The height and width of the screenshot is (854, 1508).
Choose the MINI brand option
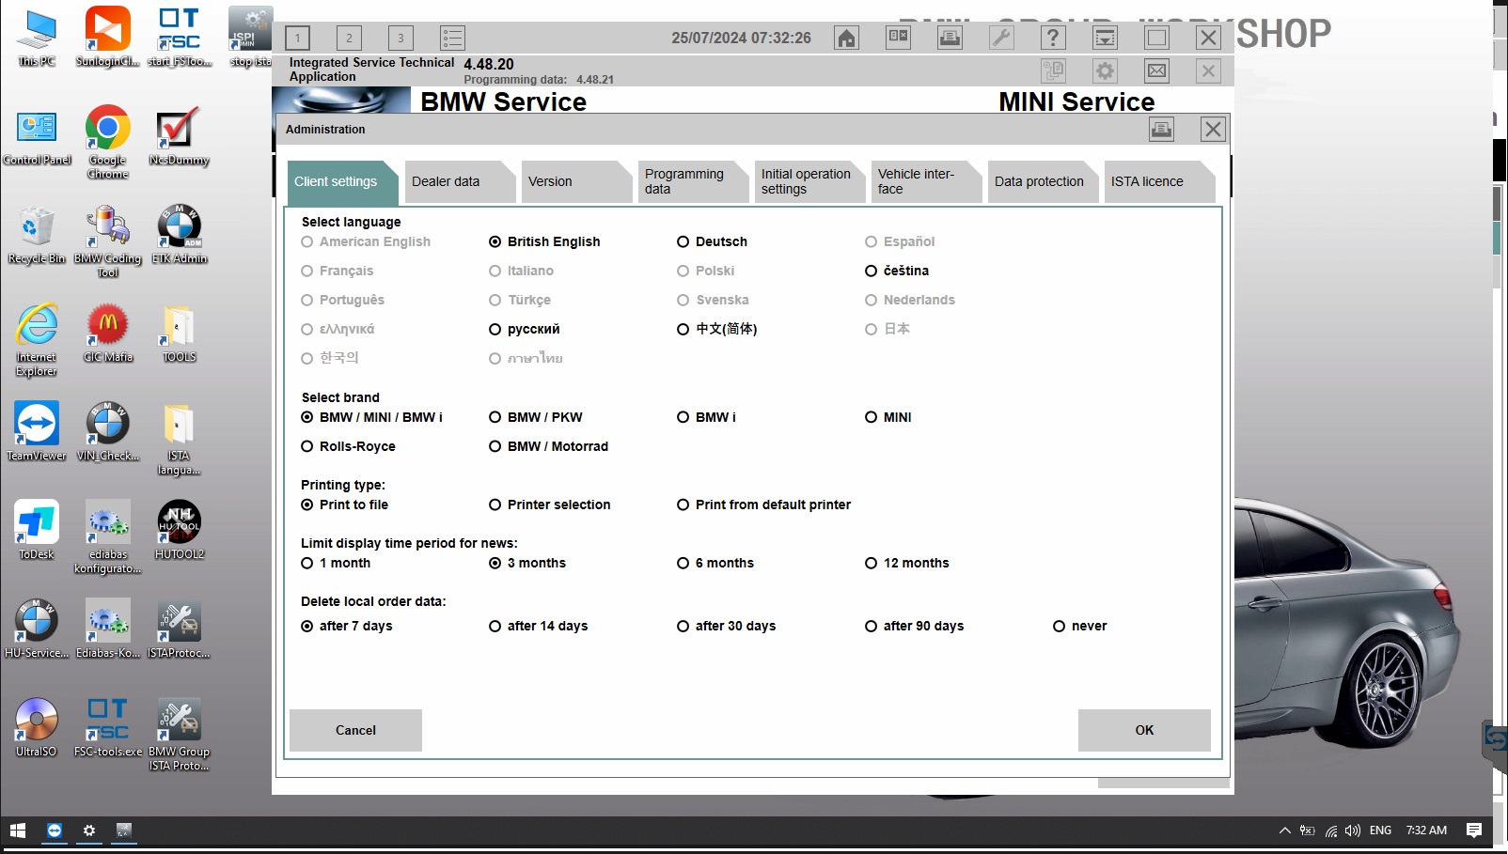tap(872, 417)
